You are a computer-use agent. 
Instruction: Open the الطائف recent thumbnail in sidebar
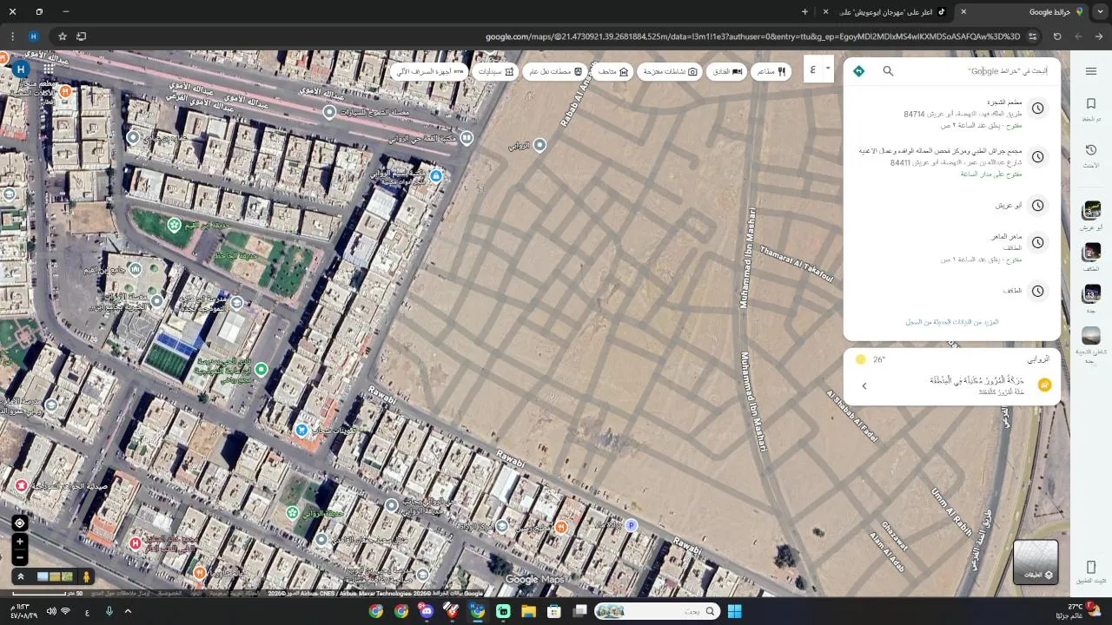pyautogui.click(x=1091, y=253)
